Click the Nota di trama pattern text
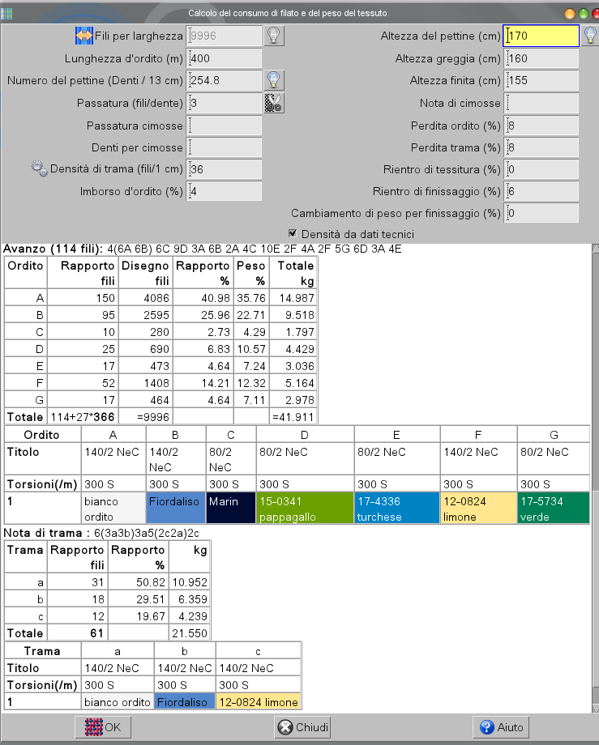 coord(147,533)
